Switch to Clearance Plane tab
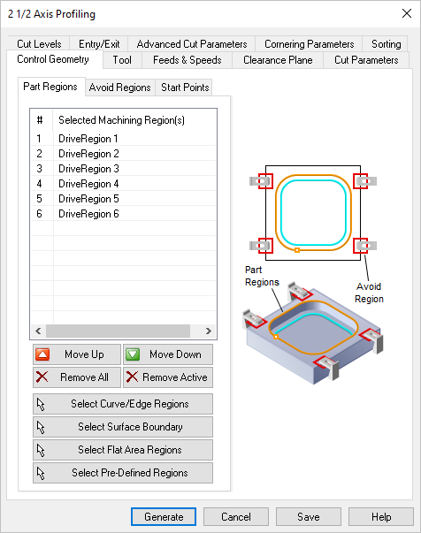421x533 pixels. coord(278,60)
